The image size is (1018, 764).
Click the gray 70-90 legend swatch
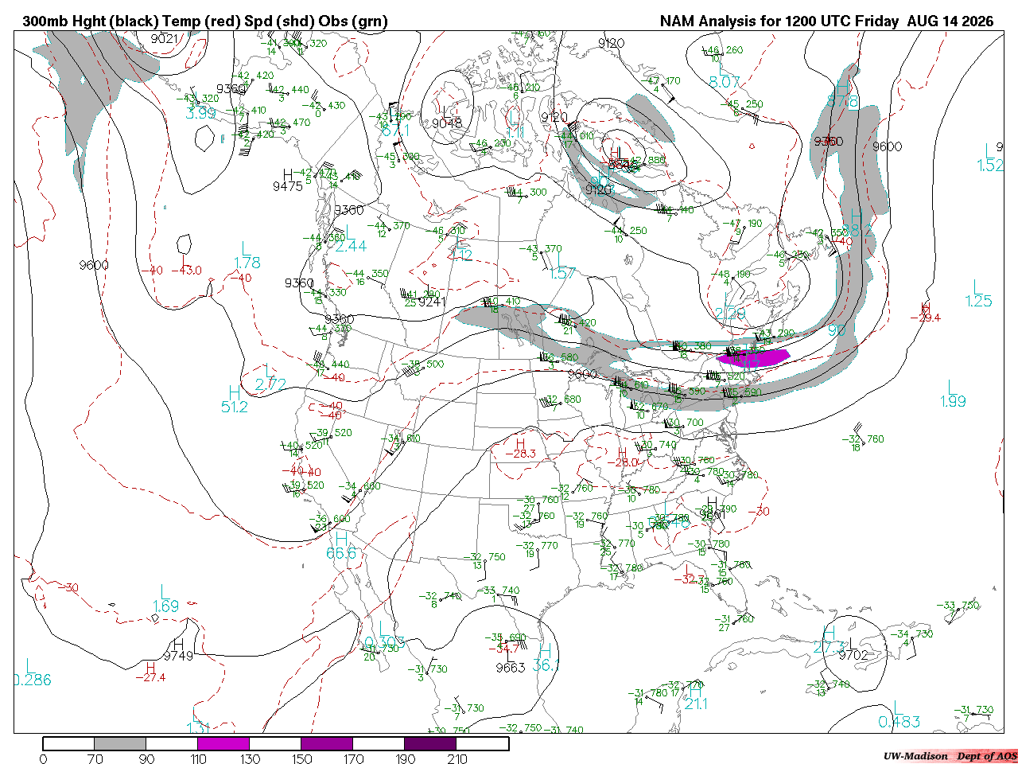[x=120, y=743]
